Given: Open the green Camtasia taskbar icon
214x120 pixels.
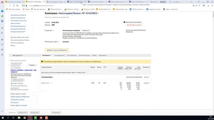Looking at the screenshot, I should click(35, 118).
